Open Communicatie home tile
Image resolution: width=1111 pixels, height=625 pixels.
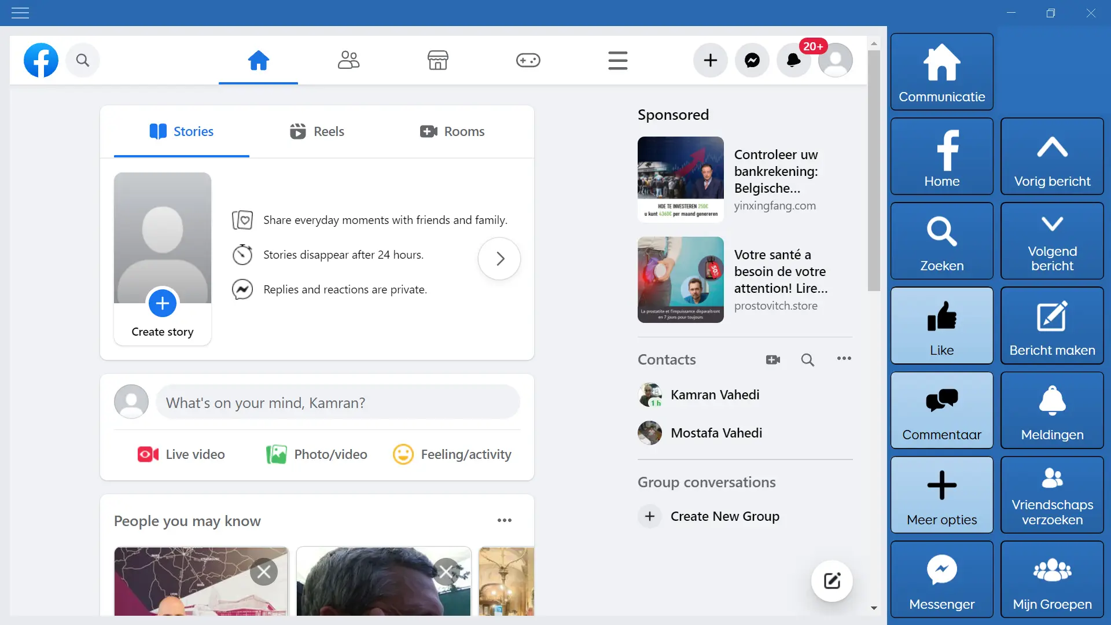coord(942,72)
